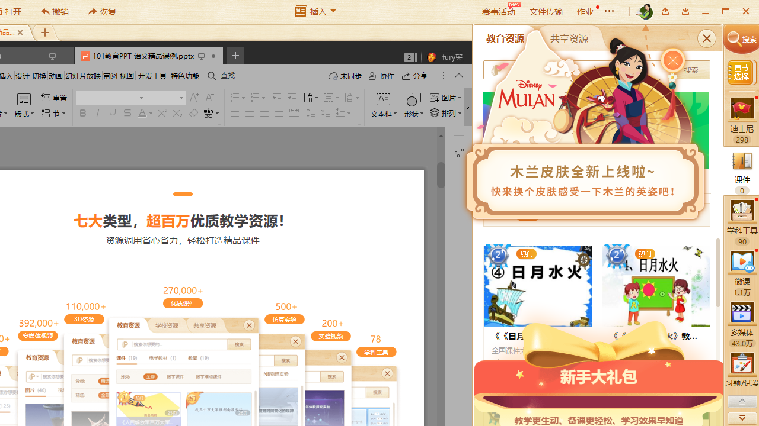Switch to 开发工具 ribbon tab
Screen dimensions: 759x426
coord(152,76)
